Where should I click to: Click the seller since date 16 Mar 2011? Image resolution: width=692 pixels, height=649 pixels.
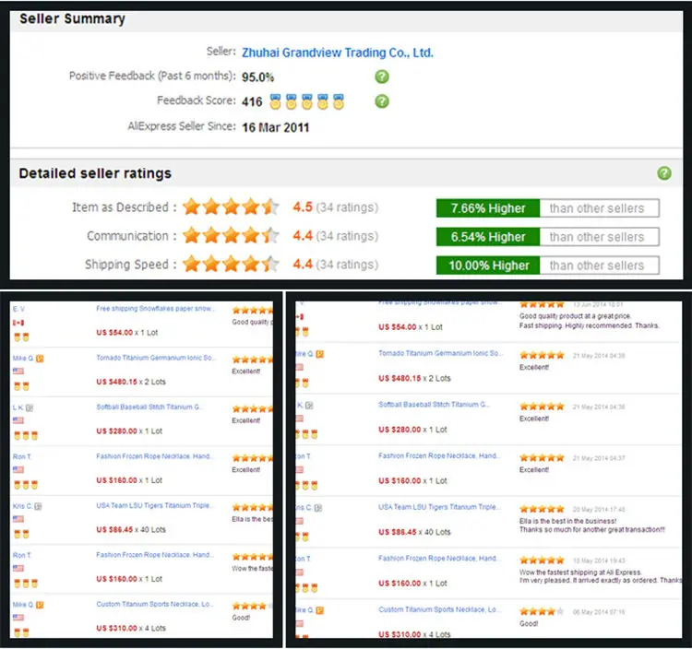(x=275, y=127)
